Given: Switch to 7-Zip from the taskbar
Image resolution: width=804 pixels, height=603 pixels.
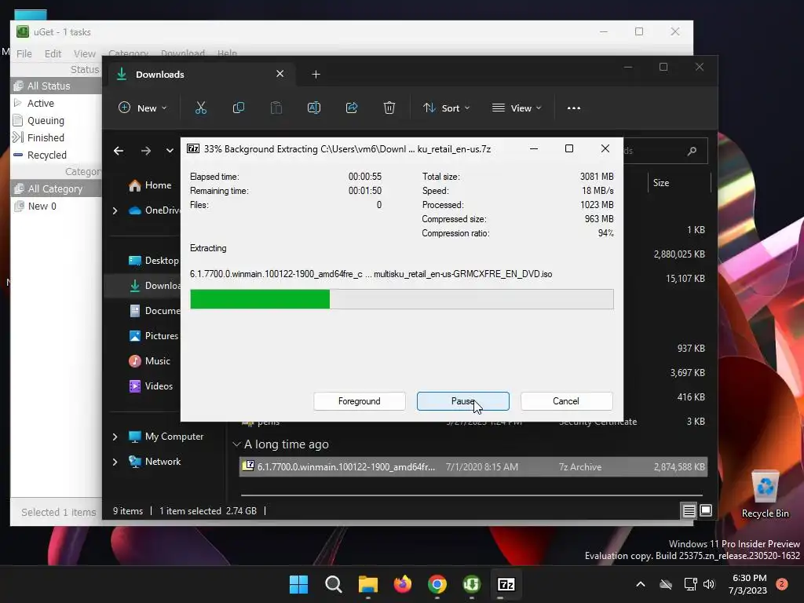Looking at the screenshot, I should 506,584.
